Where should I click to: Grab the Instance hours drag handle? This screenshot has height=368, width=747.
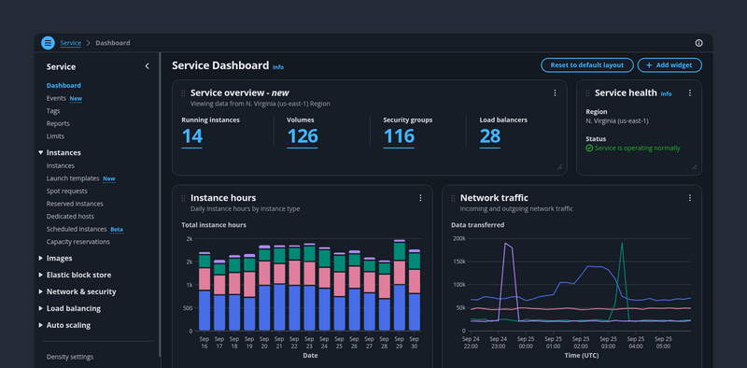click(183, 198)
